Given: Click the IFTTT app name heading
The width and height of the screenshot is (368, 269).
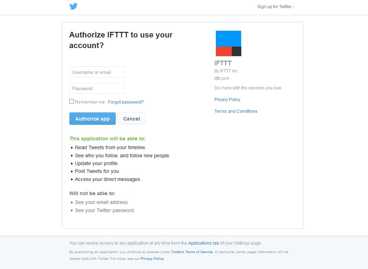Looking at the screenshot, I should 223,63.
